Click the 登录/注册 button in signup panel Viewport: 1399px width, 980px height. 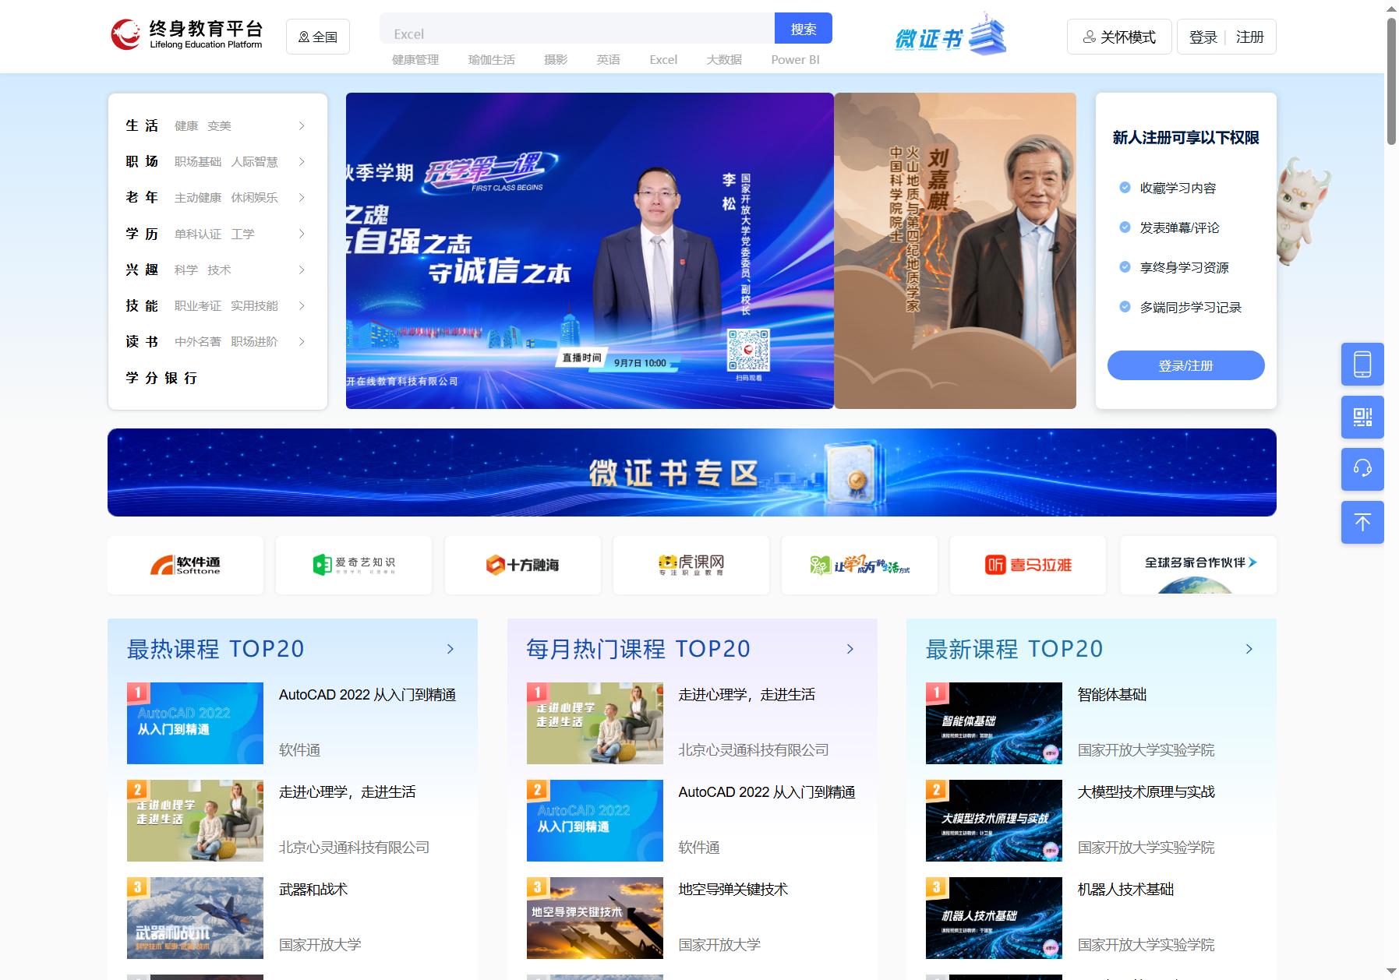pyautogui.click(x=1185, y=365)
